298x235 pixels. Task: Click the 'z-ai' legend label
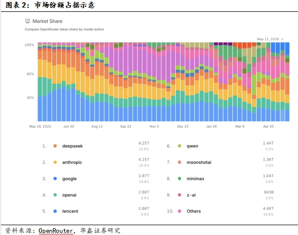[191, 195]
